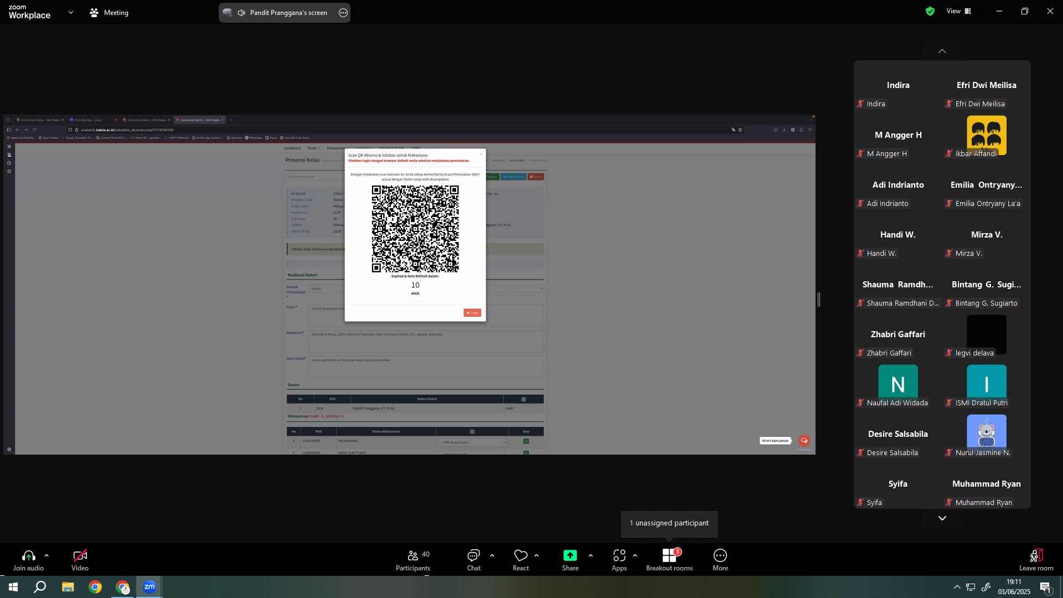The width and height of the screenshot is (1063, 598).
Task: Click the Pandit Pranggana's screen tab
Action: 285,13
